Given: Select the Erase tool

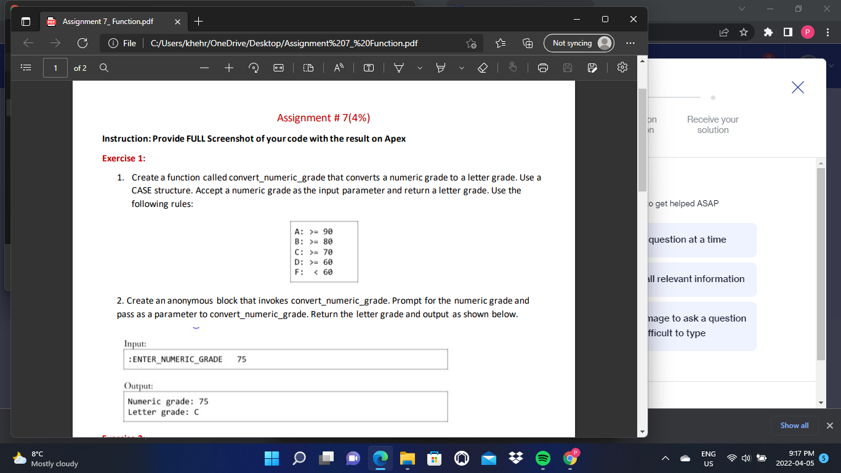Looking at the screenshot, I should 481,68.
